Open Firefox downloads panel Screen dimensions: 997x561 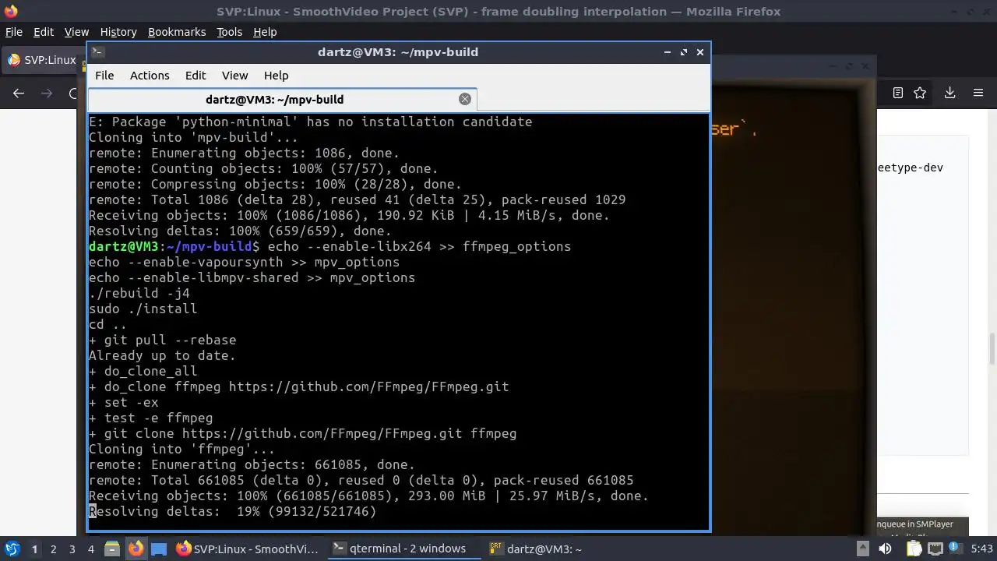click(x=949, y=93)
